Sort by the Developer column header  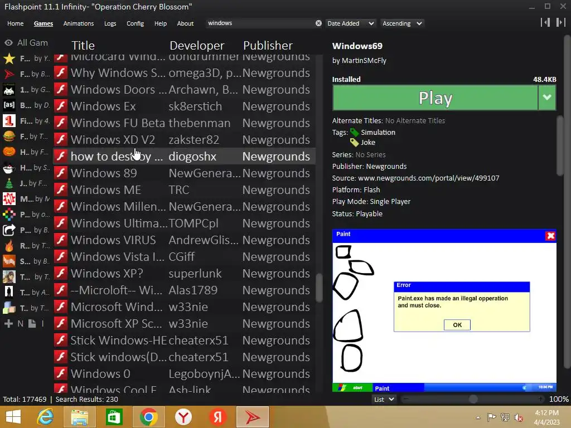point(197,46)
